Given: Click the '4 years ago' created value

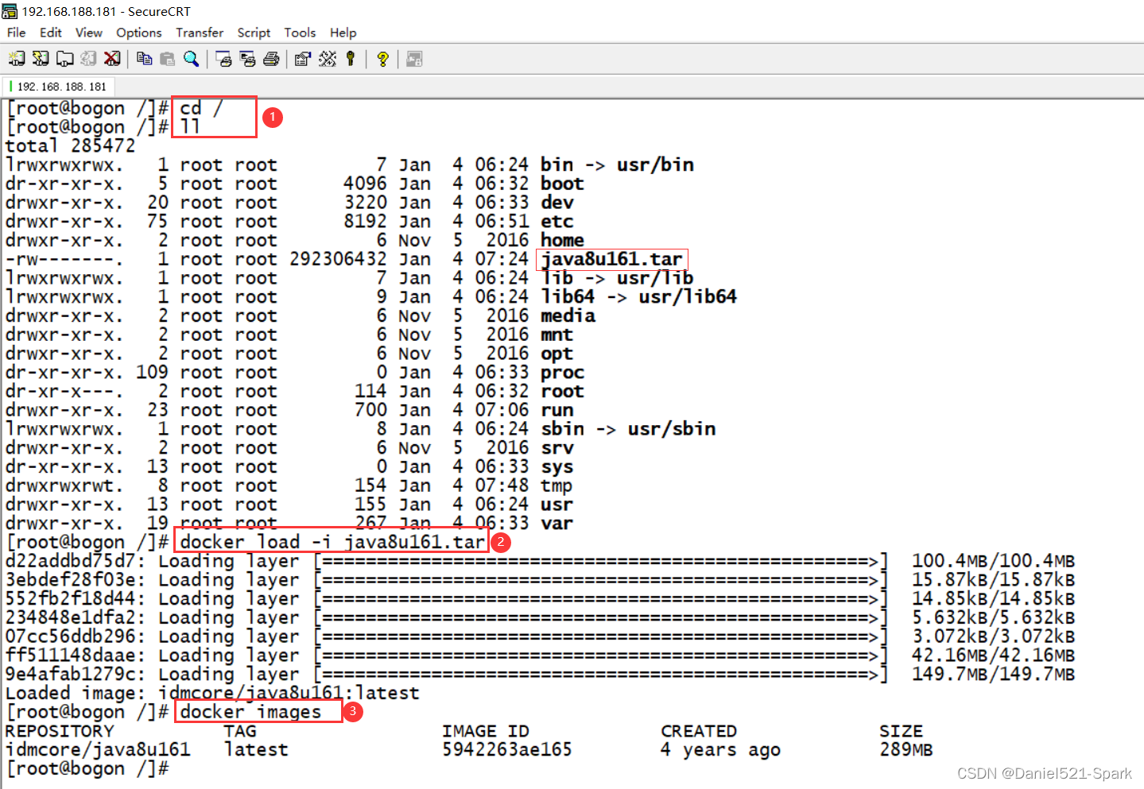Looking at the screenshot, I should click(x=720, y=750).
